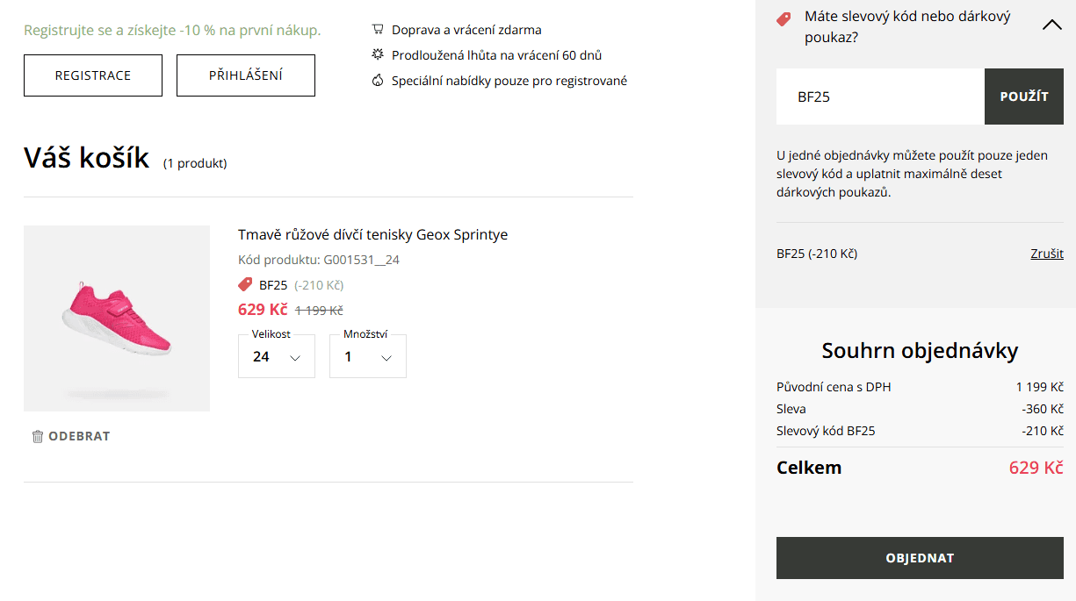Click the free shipping cart icon
The width and height of the screenshot is (1076, 601).
pos(378,30)
